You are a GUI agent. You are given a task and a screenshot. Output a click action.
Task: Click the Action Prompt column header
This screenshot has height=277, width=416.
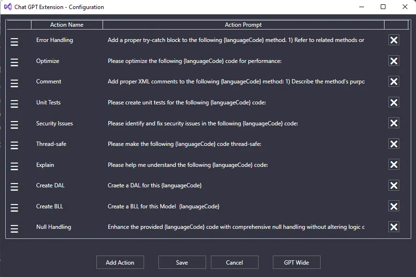pos(243,25)
